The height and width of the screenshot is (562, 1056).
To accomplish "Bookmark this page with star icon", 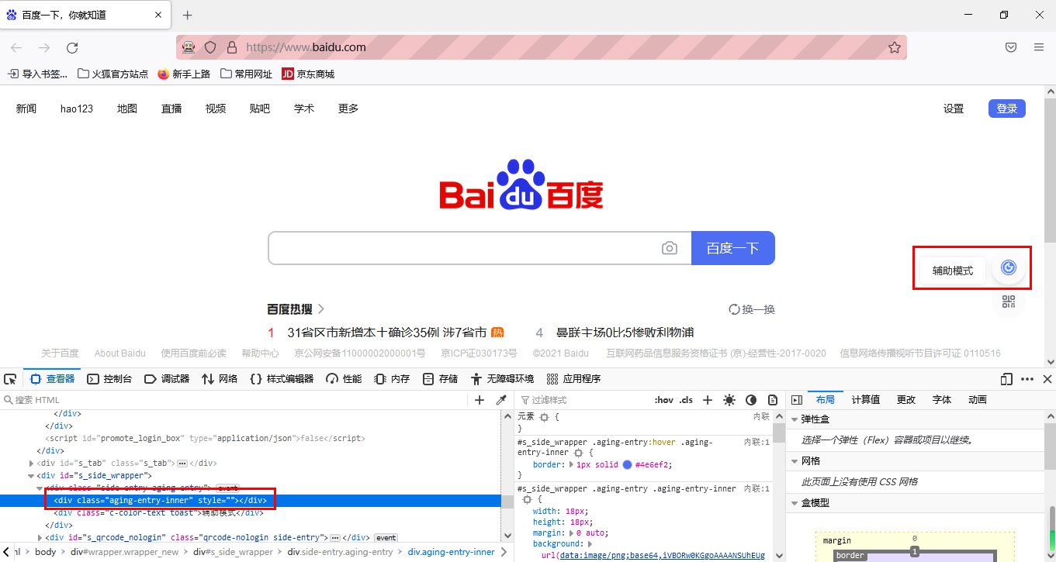I will click(x=894, y=47).
